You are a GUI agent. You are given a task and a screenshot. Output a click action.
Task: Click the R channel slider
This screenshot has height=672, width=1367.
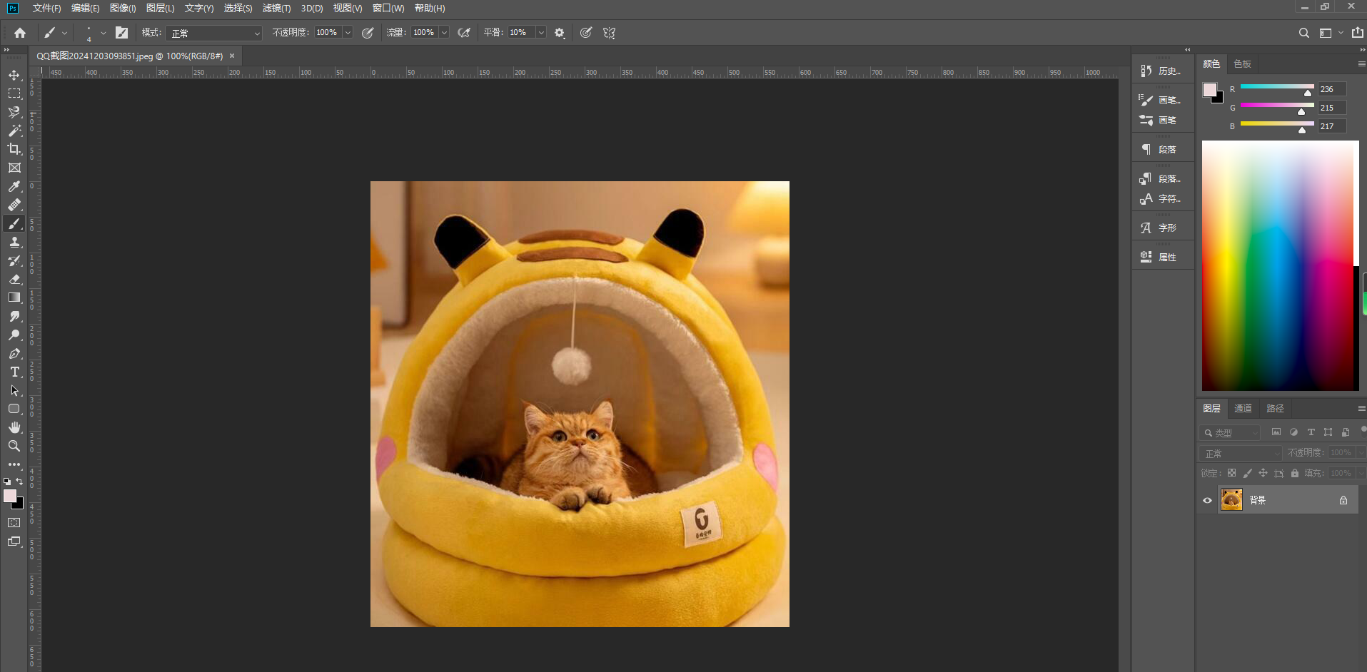tap(1276, 88)
